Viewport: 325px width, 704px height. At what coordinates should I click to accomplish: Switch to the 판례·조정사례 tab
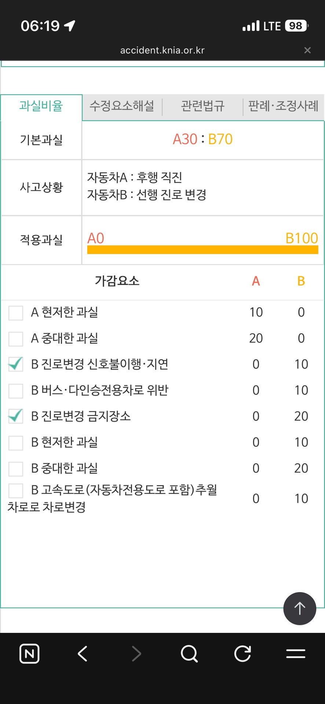(283, 106)
